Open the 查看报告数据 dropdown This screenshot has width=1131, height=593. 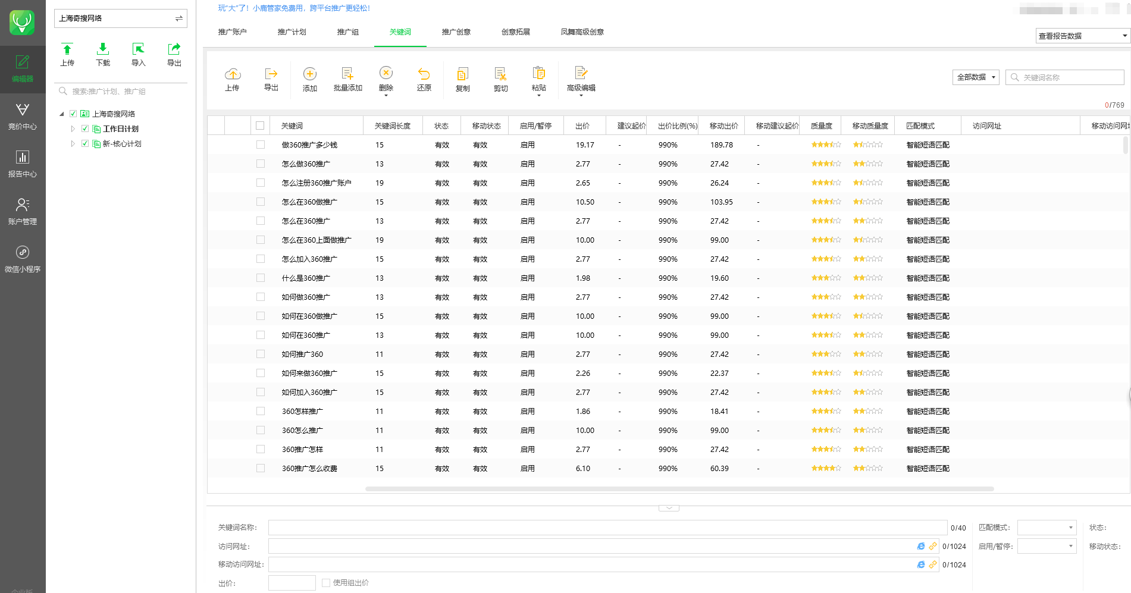pos(1083,36)
